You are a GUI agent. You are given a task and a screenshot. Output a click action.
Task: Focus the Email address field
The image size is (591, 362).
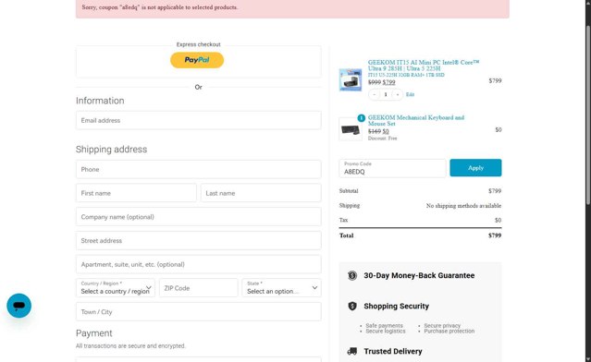199,120
